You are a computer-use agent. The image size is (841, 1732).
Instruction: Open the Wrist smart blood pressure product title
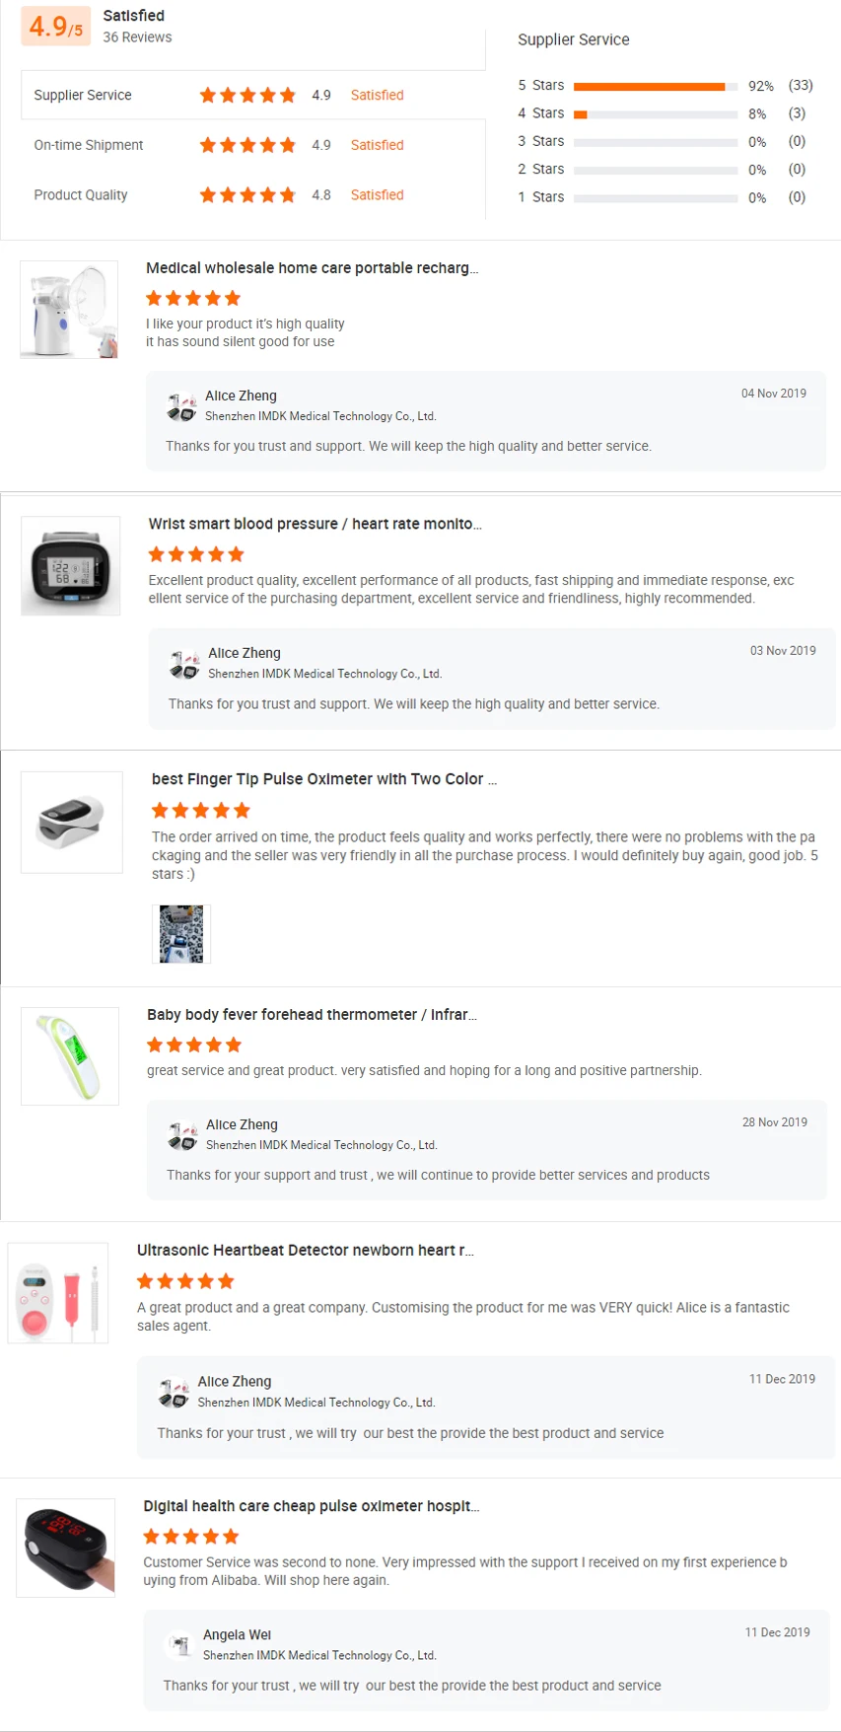coord(315,524)
